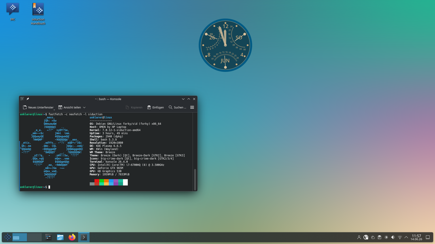Open the volume tray icon

pyautogui.click(x=393, y=238)
